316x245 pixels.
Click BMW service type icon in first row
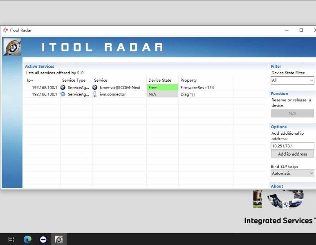[63, 87]
